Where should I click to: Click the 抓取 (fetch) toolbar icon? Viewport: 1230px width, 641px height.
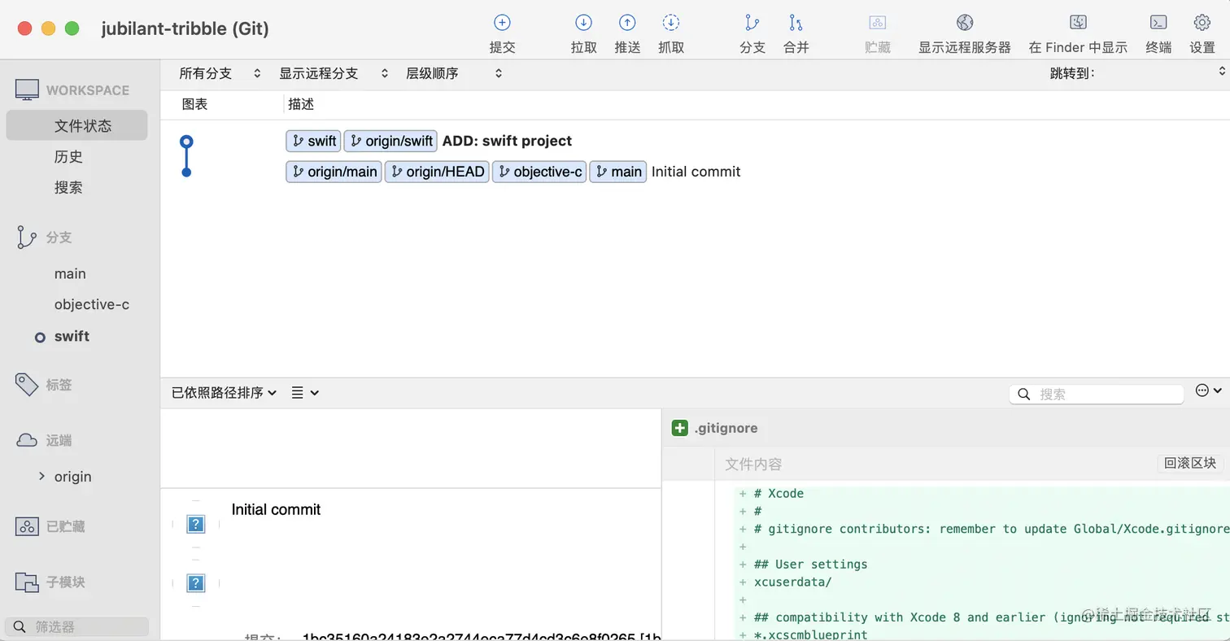coord(671,23)
